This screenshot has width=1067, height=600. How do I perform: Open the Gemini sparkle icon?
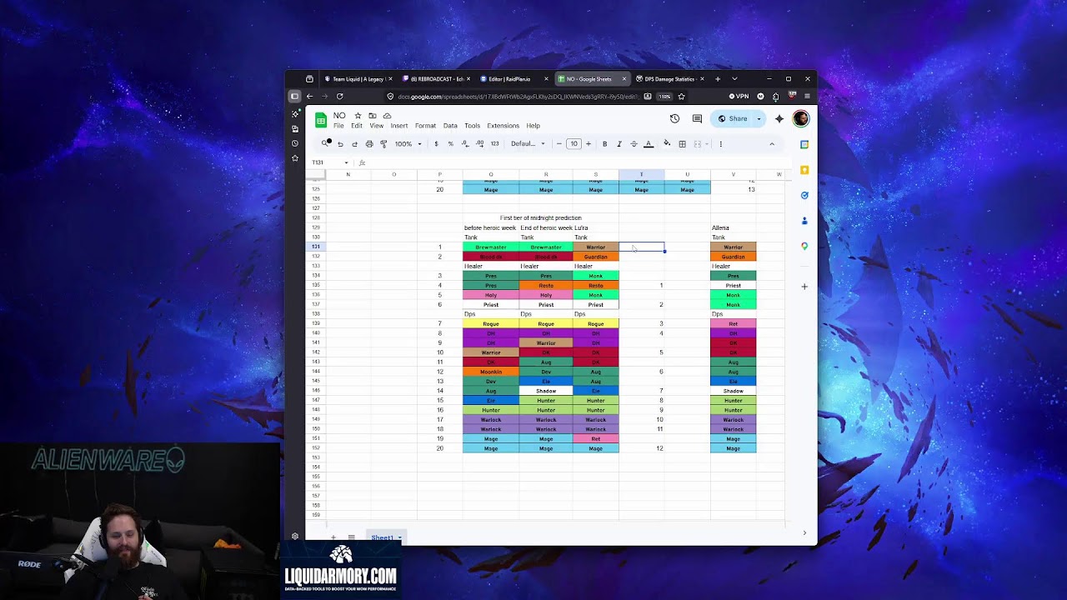pos(779,118)
